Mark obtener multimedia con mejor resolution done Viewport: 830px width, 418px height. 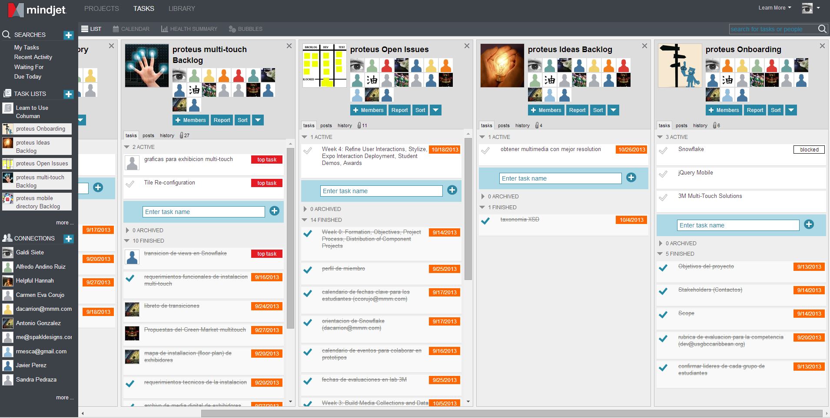click(x=485, y=151)
